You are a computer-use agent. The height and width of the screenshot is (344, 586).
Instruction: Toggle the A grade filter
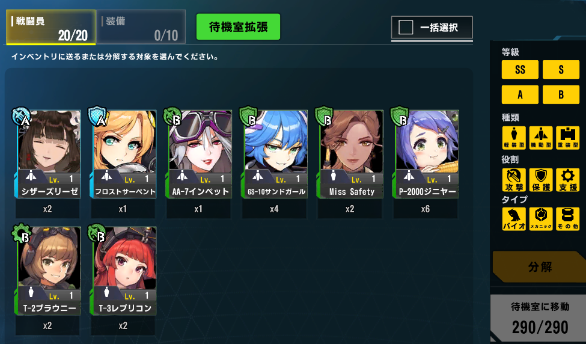[520, 94]
